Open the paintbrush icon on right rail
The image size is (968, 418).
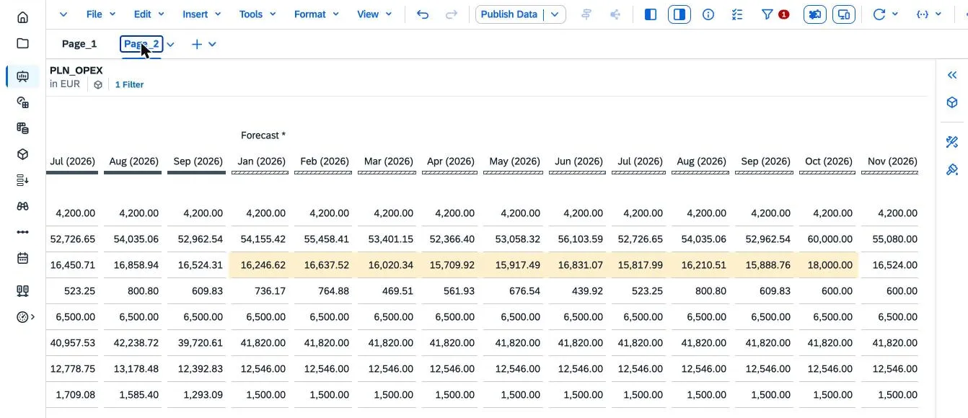(x=952, y=170)
